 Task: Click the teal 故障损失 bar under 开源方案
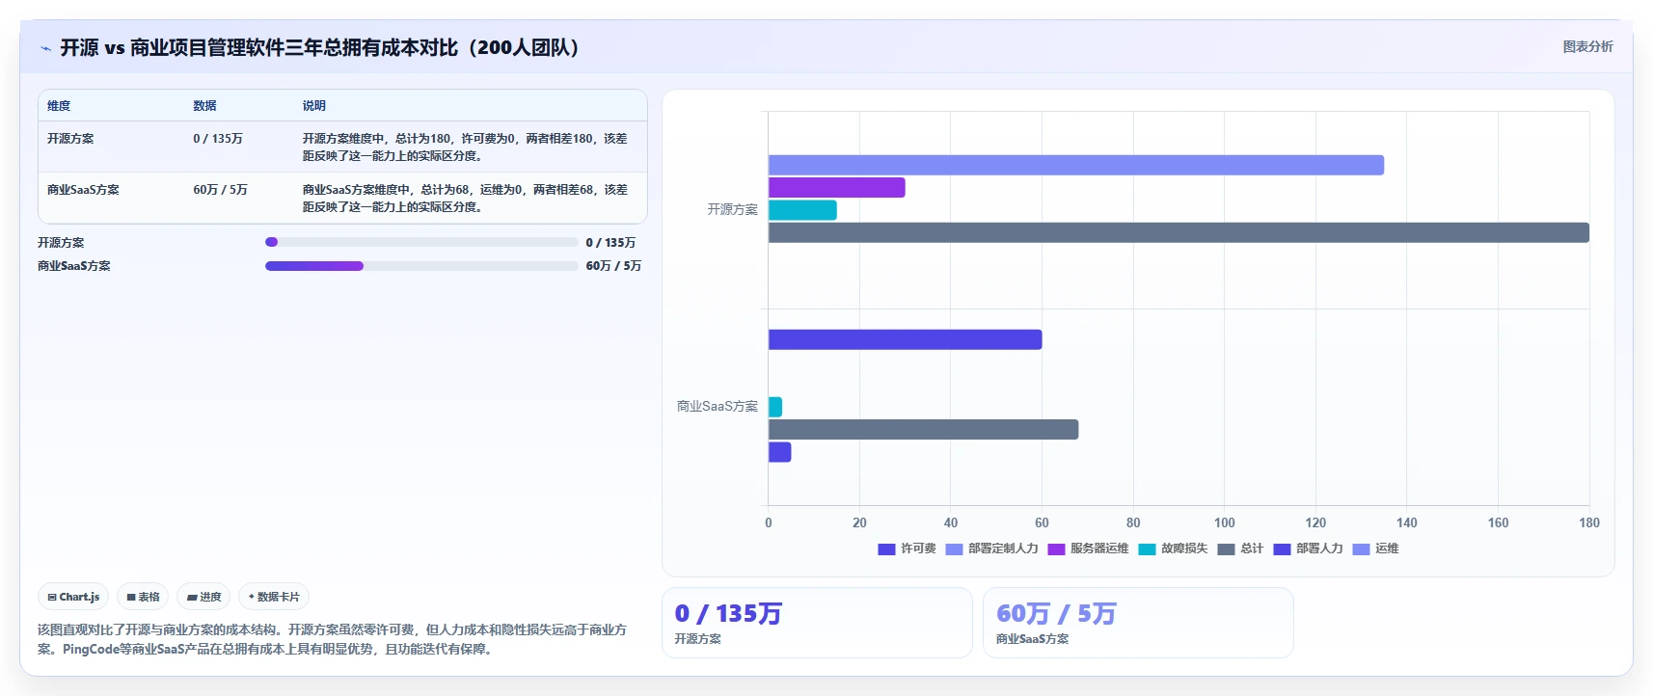coord(802,210)
